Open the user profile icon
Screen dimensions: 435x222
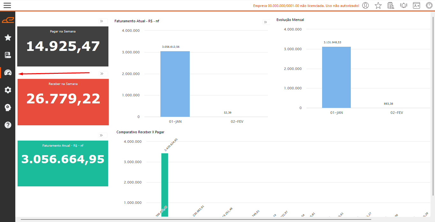click(365, 5)
